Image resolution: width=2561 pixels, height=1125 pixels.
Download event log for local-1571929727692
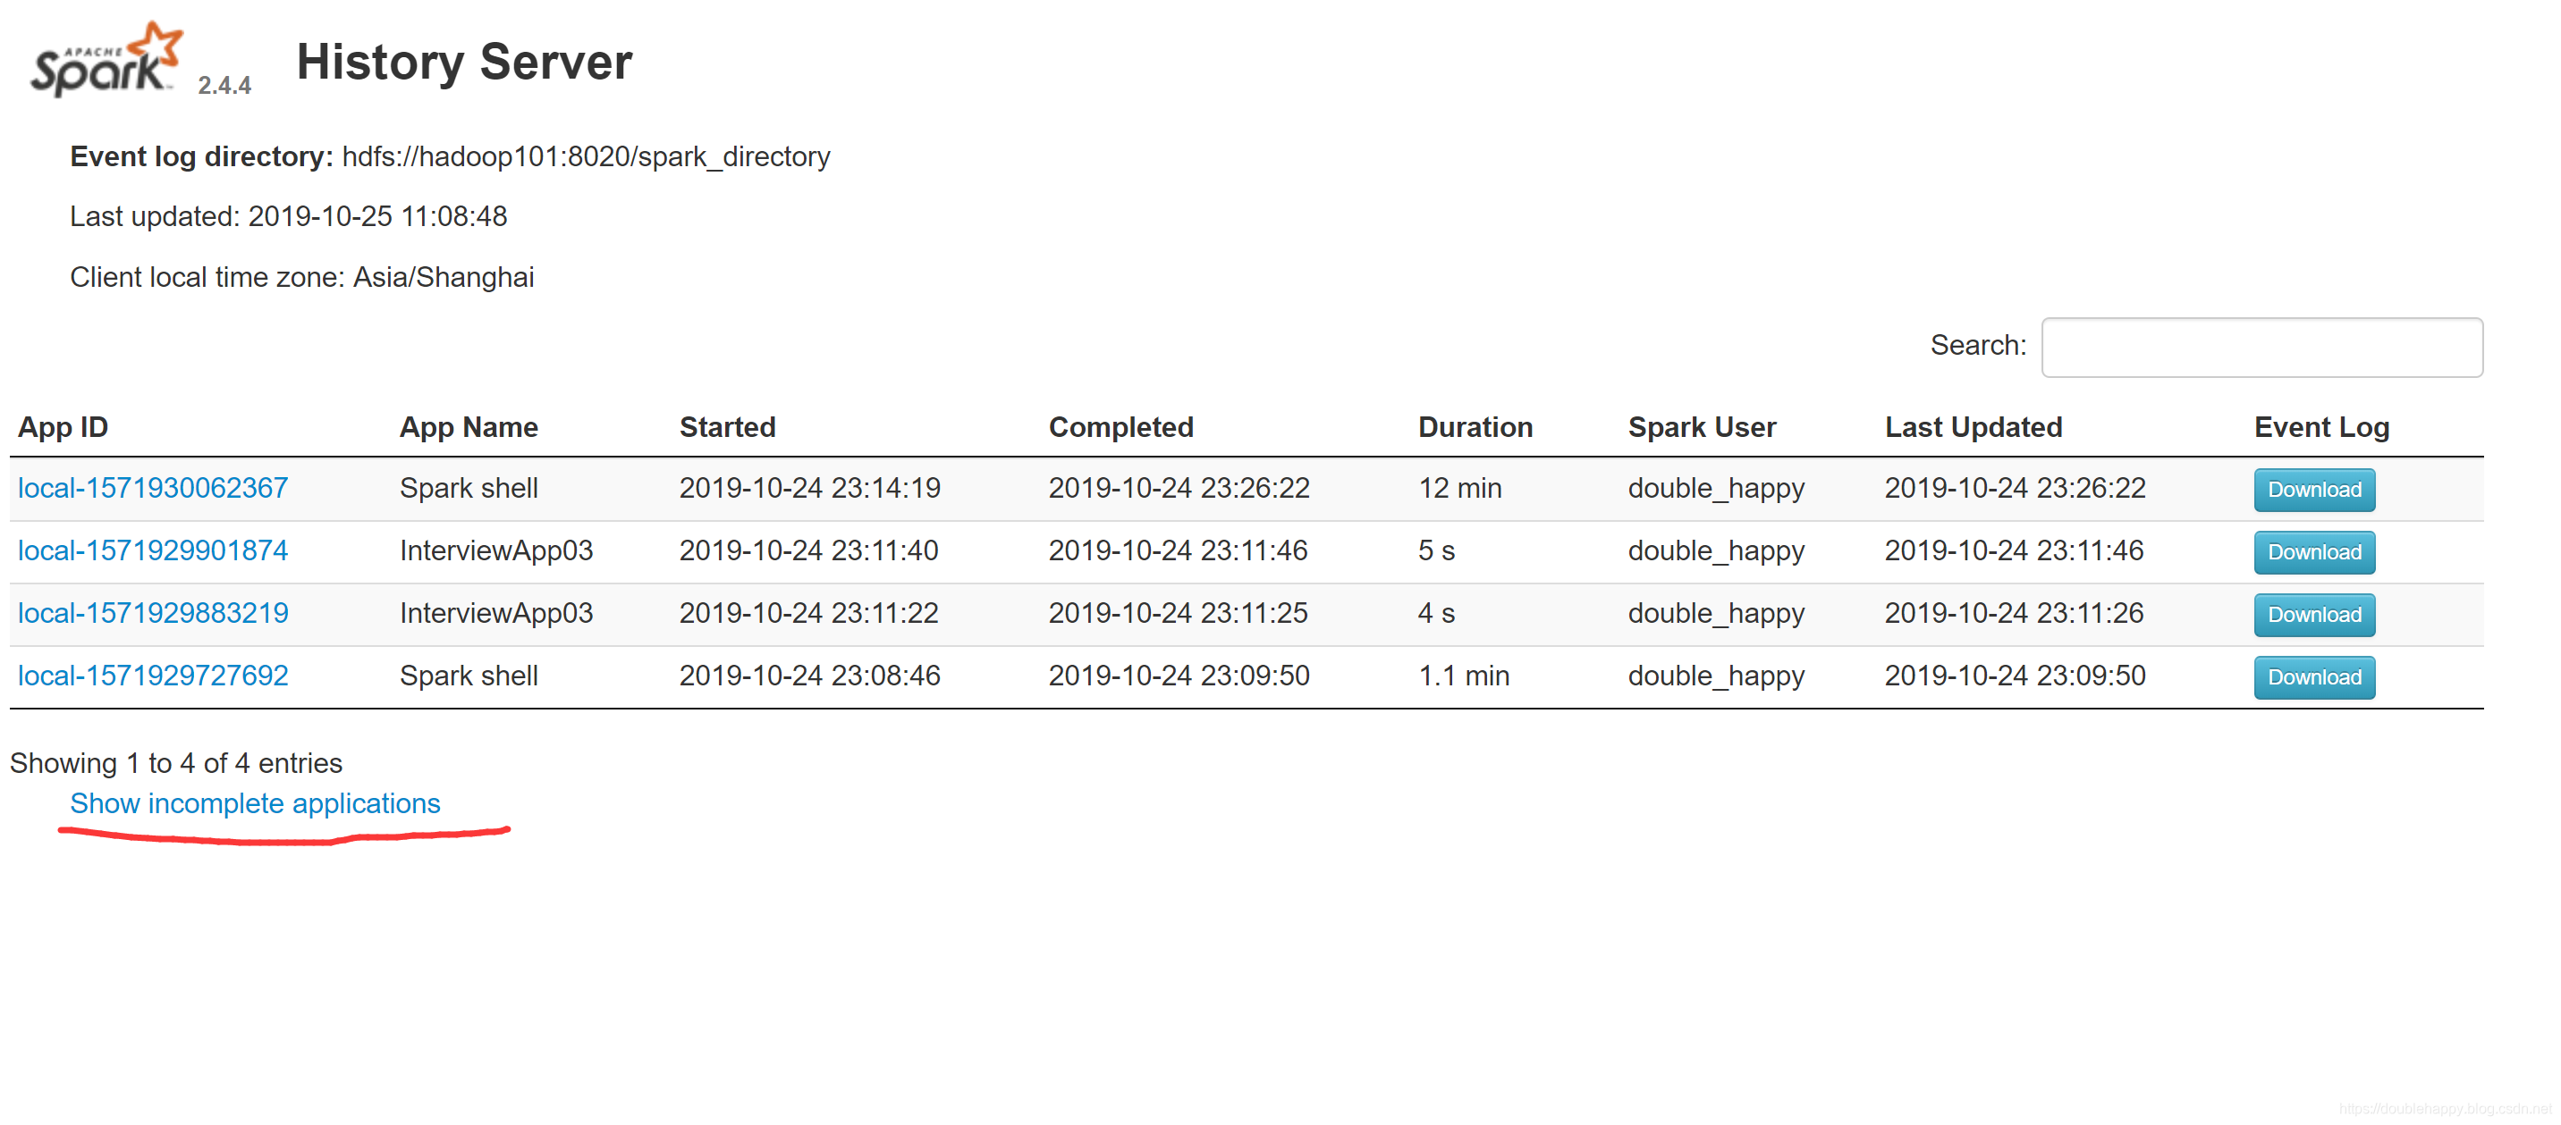[2312, 678]
